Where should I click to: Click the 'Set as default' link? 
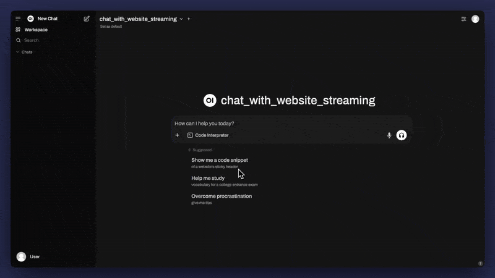tap(111, 27)
